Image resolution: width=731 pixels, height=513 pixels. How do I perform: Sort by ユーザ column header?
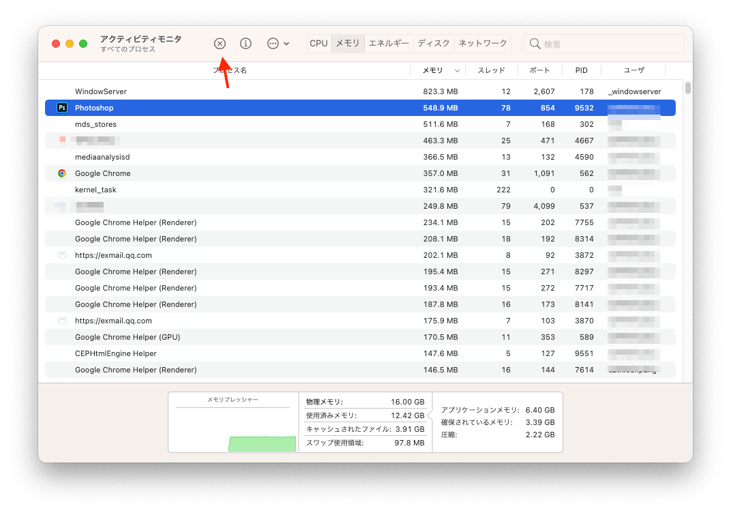(634, 70)
